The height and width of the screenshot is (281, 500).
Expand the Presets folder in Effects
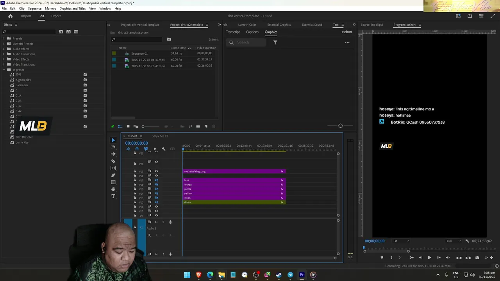click(4, 38)
